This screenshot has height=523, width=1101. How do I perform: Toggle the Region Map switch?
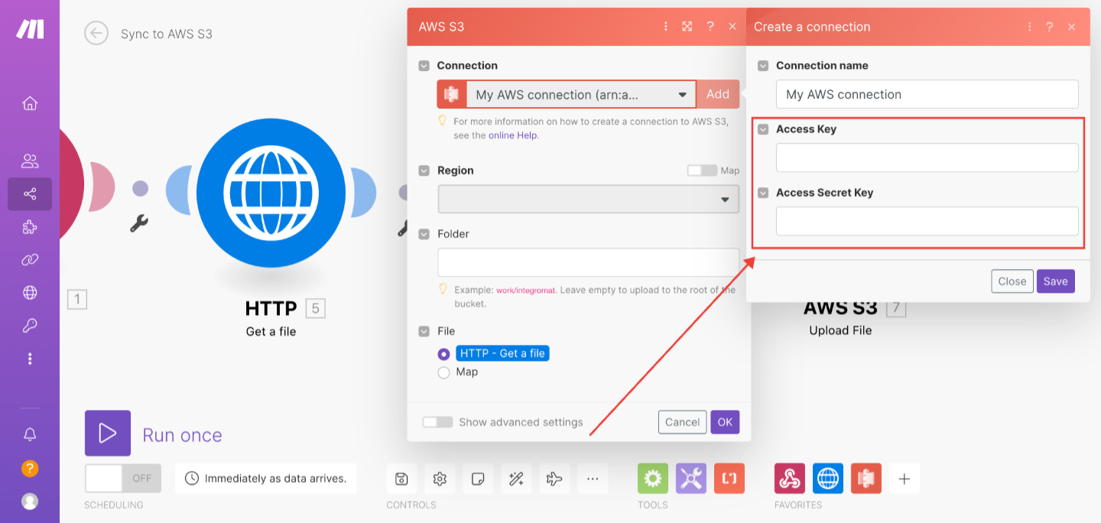coord(702,171)
